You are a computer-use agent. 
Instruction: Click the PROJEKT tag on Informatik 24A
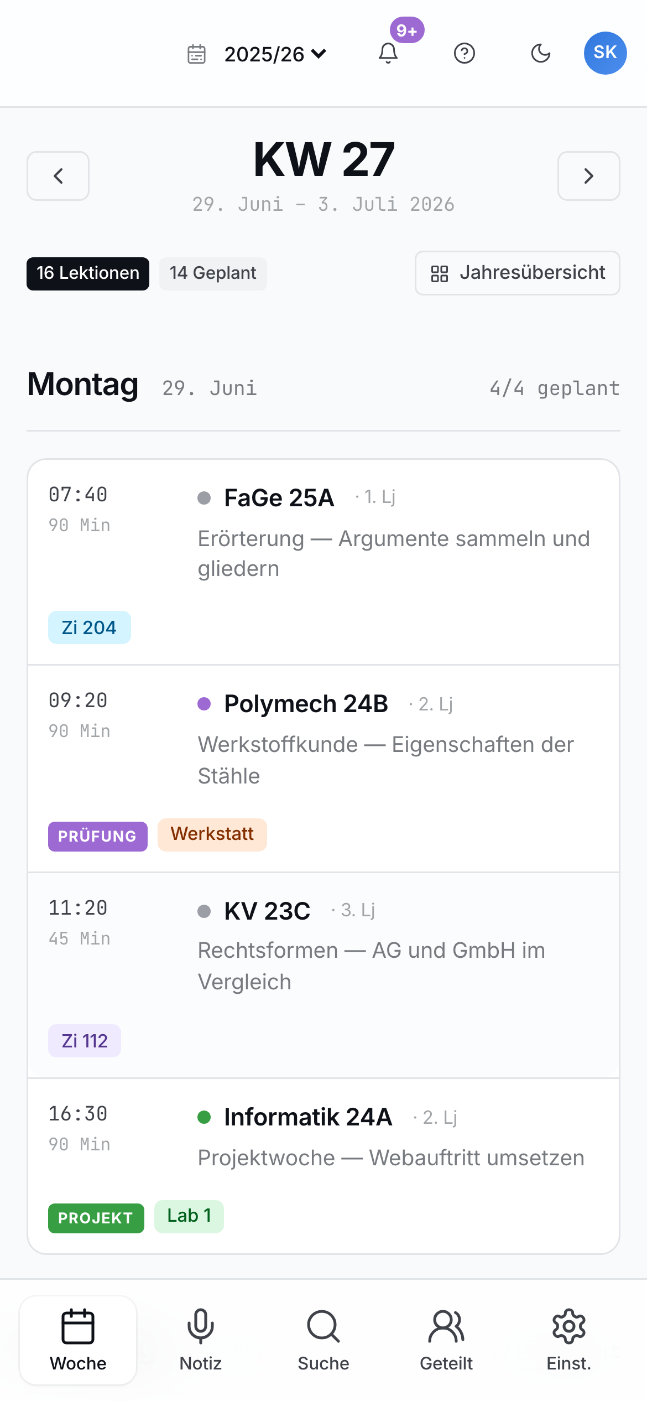[96, 1218]
